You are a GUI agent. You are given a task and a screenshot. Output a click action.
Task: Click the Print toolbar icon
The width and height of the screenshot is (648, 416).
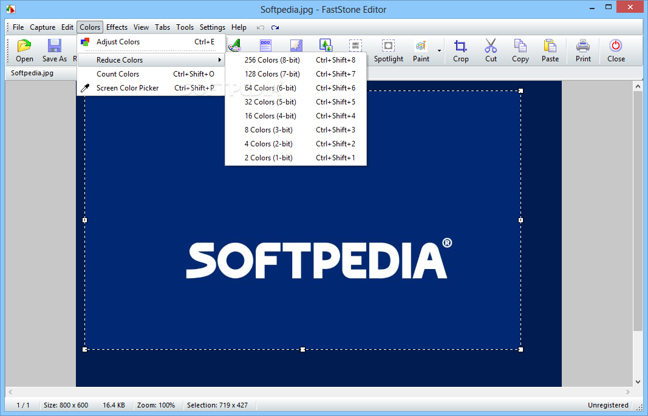(583, 46)
